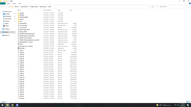
Task: Click Epic Games in the path
Action: pos(43,7)
